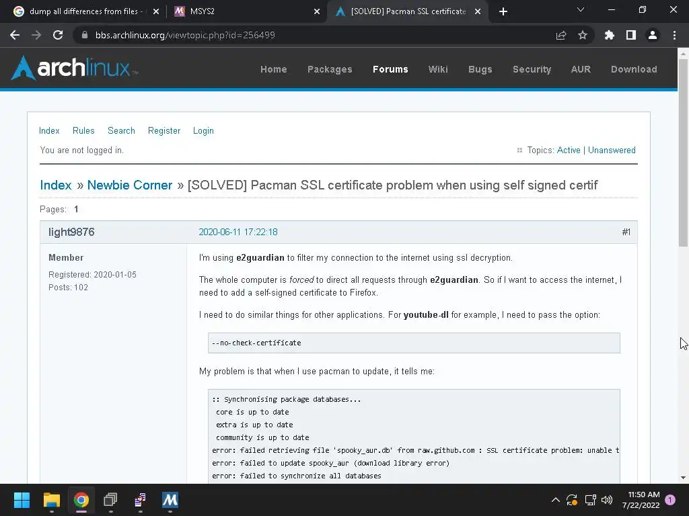Screen dimensions: 689x516
Task: Reload the page with the refresh icon
Action: [58, 35]
